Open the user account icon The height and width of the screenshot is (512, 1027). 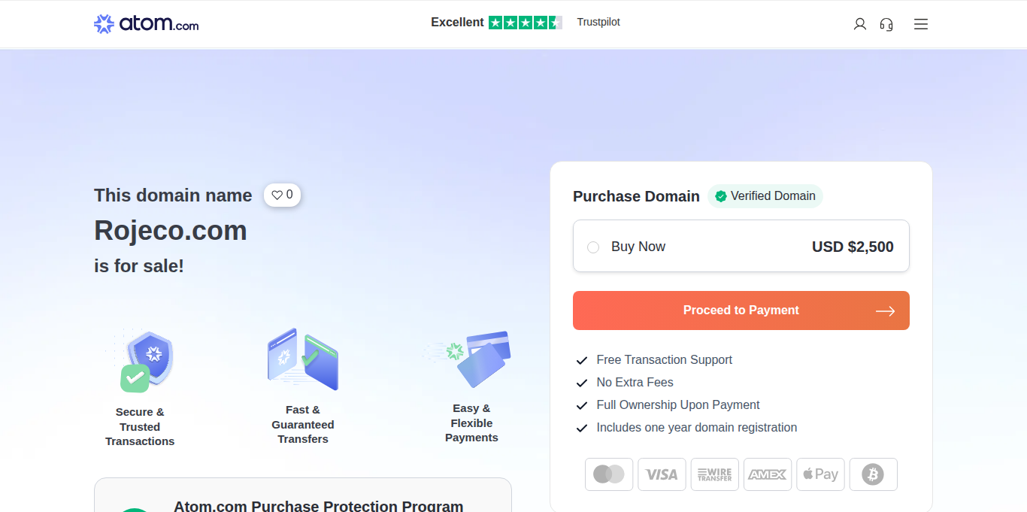[x=860, y=24]
